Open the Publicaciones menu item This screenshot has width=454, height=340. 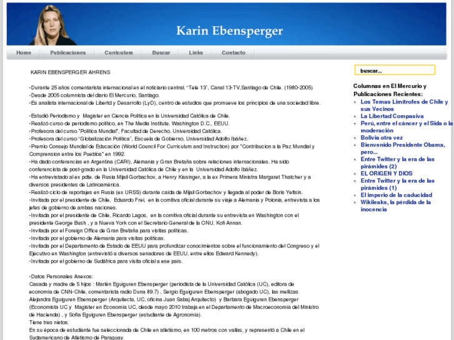[x=67, y=52]
